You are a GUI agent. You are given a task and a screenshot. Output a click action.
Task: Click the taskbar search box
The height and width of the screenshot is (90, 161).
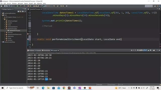pos(20,88)
